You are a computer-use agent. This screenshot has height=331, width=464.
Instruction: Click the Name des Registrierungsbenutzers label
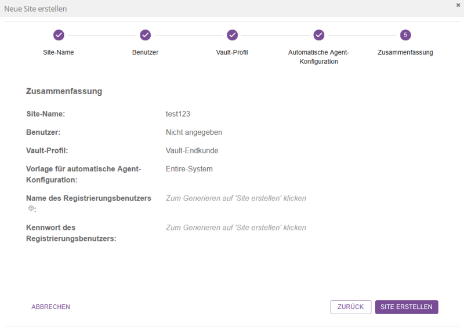pos(89,198)
